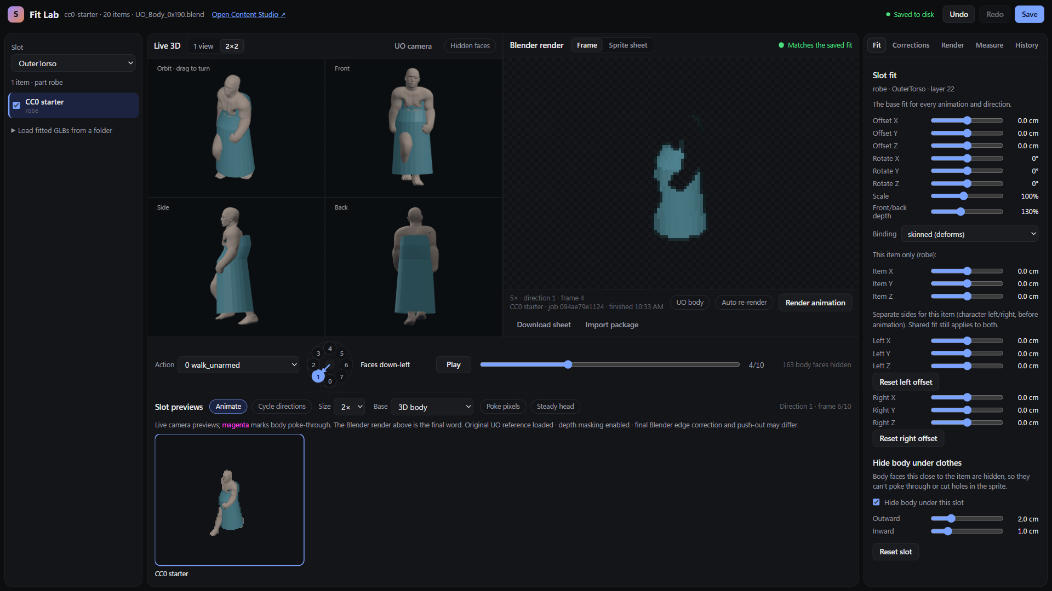Switch to the Render tab
The height and width of the screenshot is (591, 1052).
(952, 45)
